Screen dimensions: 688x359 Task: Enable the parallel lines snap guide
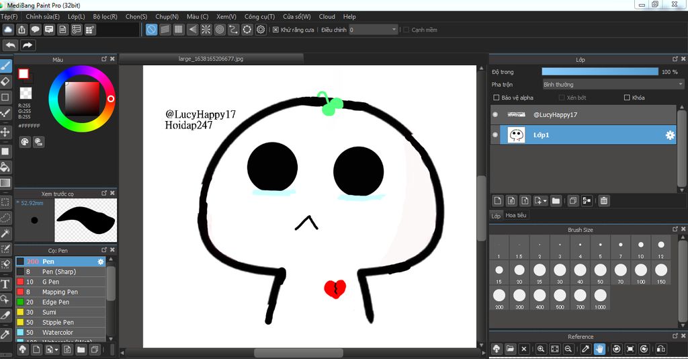click(x=165, y=30)
